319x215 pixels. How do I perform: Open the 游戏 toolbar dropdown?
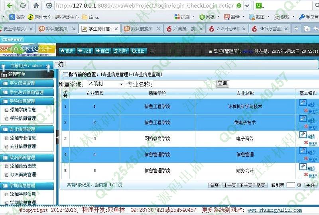(284, 17)
